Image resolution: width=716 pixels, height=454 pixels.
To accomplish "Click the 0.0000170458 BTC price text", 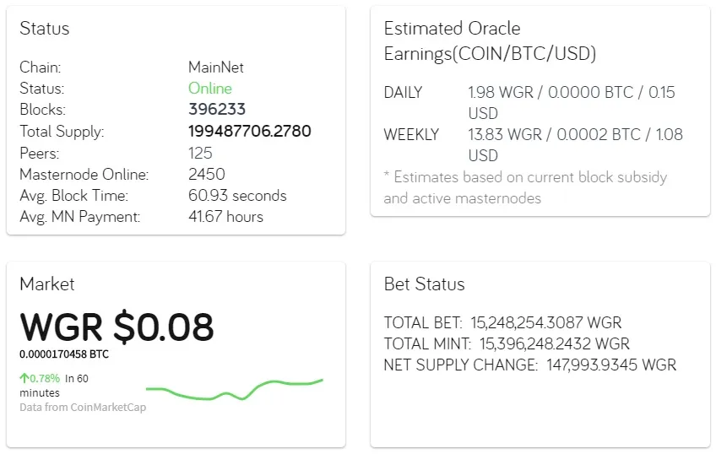I will (x=64, y=354).
